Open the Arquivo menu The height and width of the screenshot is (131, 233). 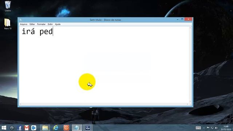pyautogui.click(x=24, y=24)
